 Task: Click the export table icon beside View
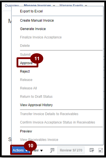[x=52, y=150]
